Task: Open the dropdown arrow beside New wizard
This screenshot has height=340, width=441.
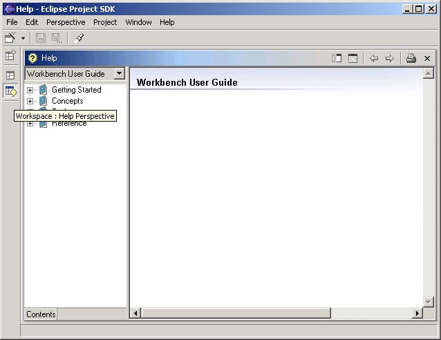Action: [24, 38]
